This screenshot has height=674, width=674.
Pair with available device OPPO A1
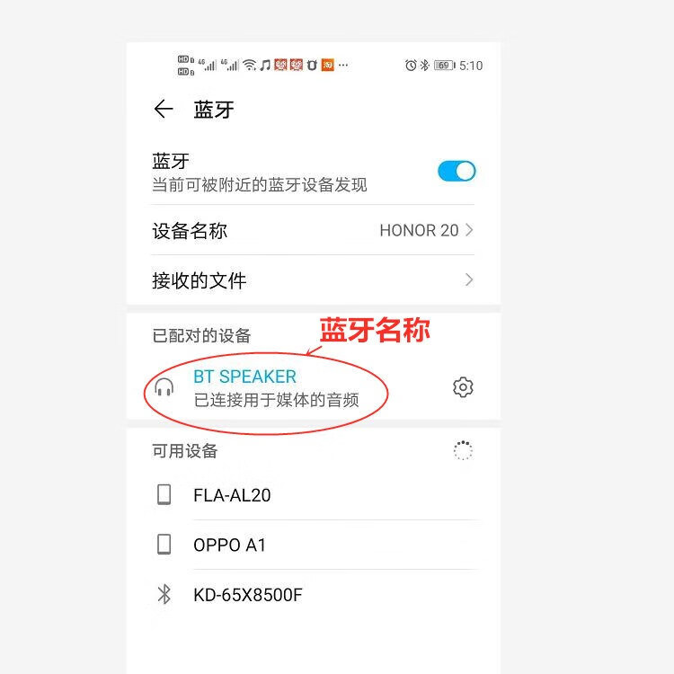coord(313,545)
